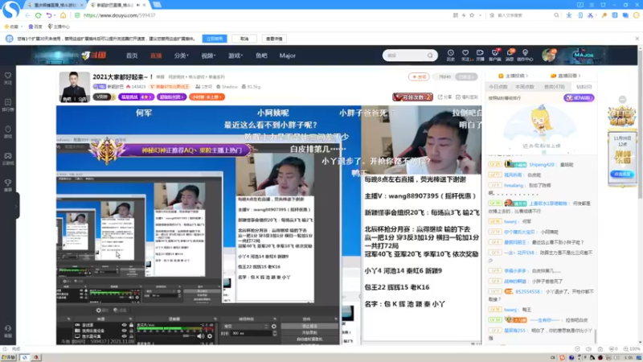Image resolution: width=643 pixels, height=362 pixels.
Task: Click the magnifier in Douyu search box
Action: coord(430,56)
